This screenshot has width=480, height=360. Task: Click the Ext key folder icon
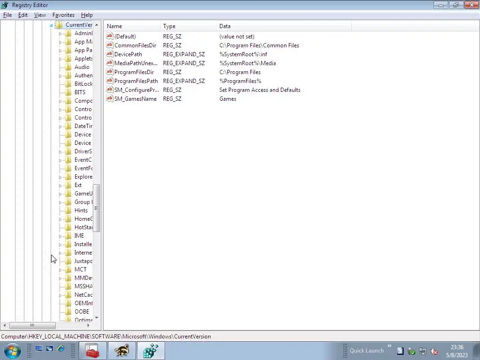(x=68, y=185)
